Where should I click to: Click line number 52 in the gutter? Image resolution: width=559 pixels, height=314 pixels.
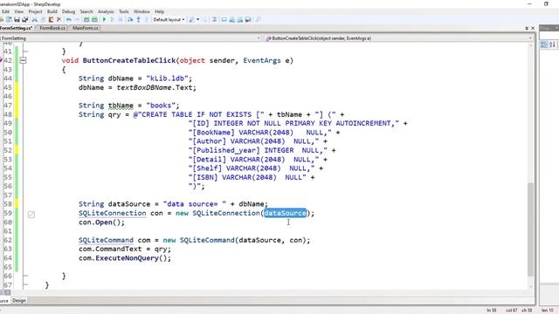pyautogui.click(x=8, y=150)
